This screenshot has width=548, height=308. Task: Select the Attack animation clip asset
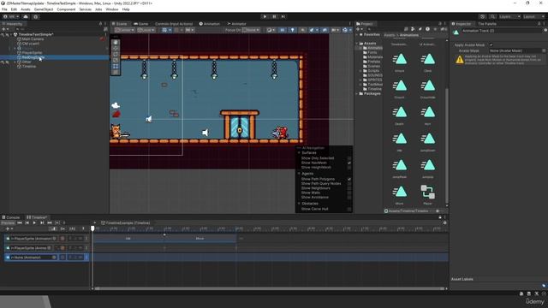click(400, 62)
